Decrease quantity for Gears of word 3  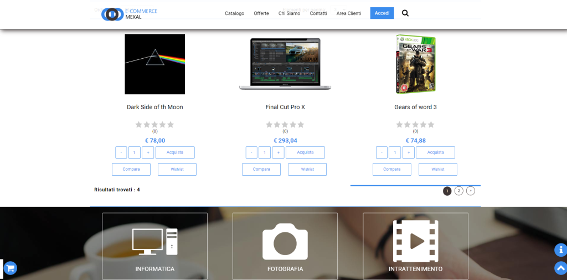[382, 152]
